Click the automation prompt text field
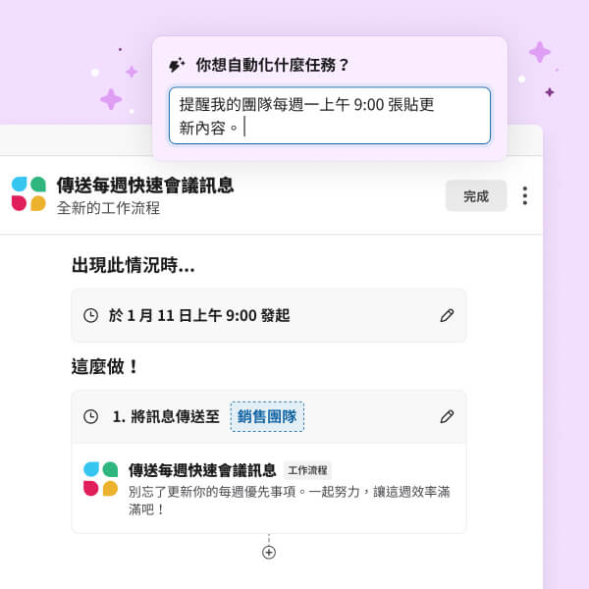 [x=330, y=116]
